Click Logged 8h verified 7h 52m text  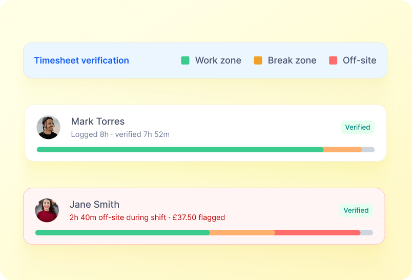point(120,134)
